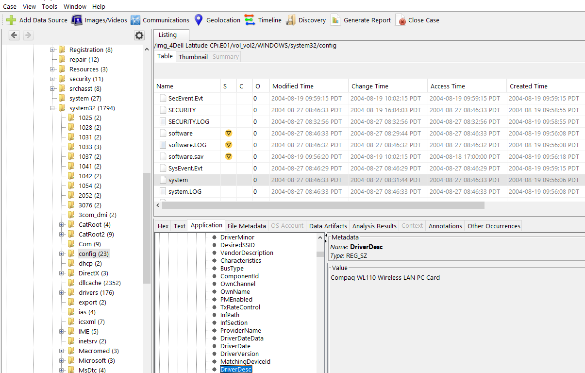Image resolution: width=585 pixels, height=373 pixels.
Task: Expand the CatRoot folder node
Action: point(62,225)
